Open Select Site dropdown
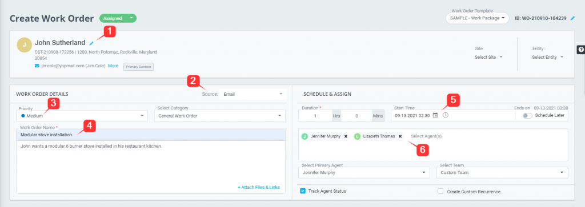 [488, 58]
